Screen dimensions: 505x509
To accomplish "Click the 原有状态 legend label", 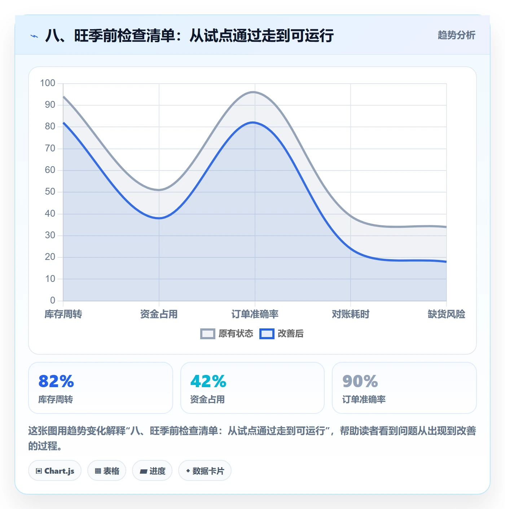I will 236,334.
